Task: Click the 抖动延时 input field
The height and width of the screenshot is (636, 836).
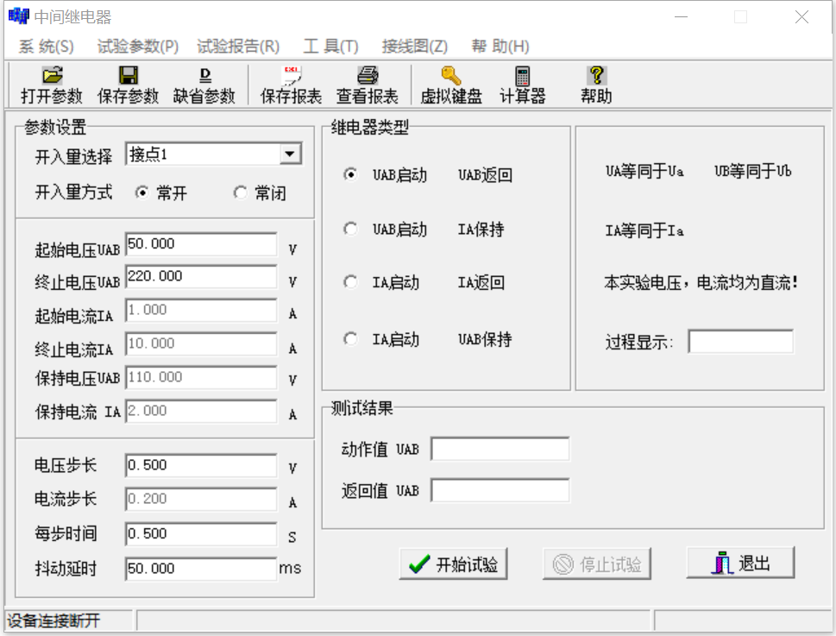Action: [x=201, y=569]
